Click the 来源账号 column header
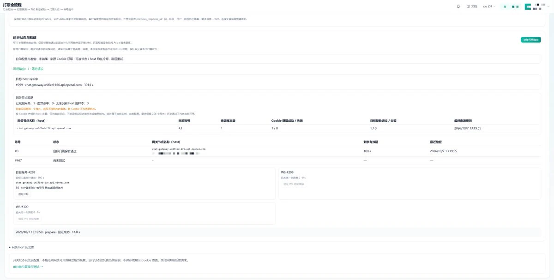 click(184, 120)
